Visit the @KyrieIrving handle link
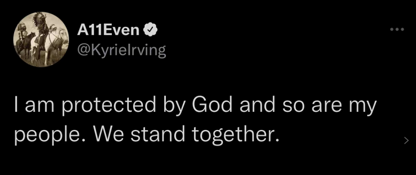Screen dimensions: 416x175 122,50
